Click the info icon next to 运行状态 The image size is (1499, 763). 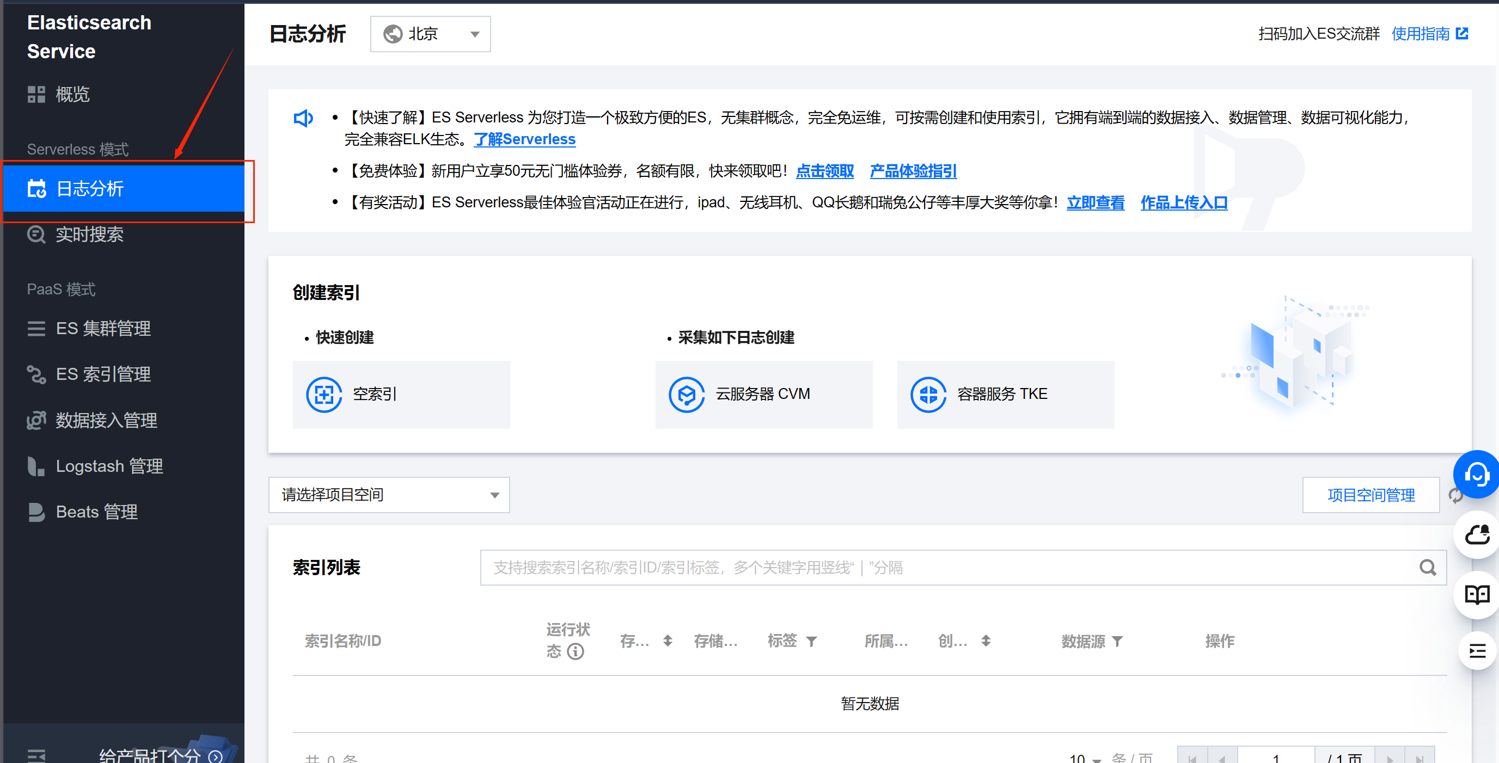point(576,651)
